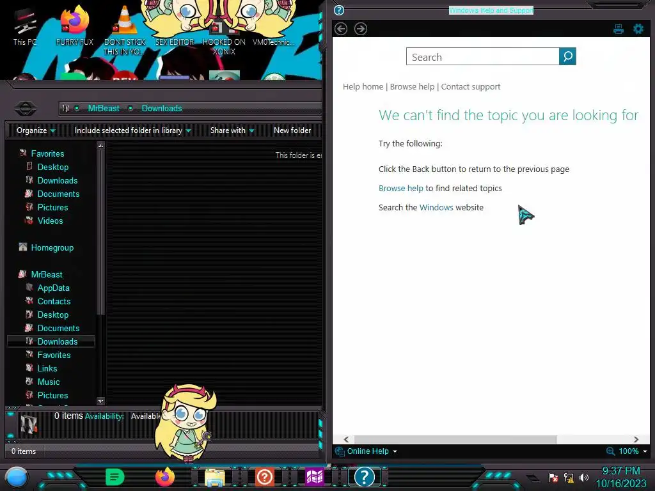The image size is (655, 491).
Task: Follow Browse help link in topic body
Action: 400,189
